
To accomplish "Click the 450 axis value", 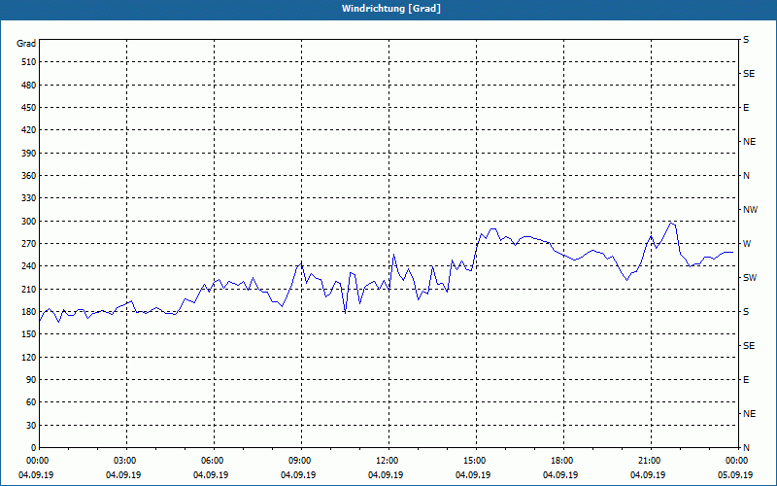I will click(29, 108).
